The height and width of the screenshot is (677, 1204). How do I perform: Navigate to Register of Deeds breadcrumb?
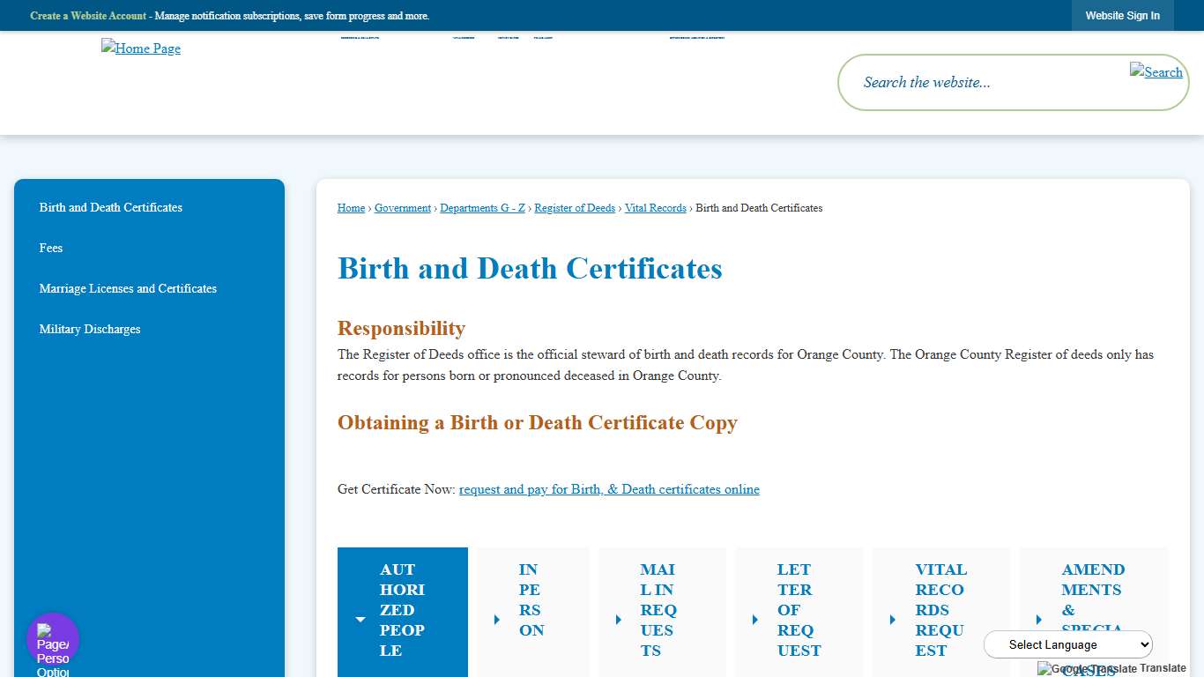[x=575, y=207]
